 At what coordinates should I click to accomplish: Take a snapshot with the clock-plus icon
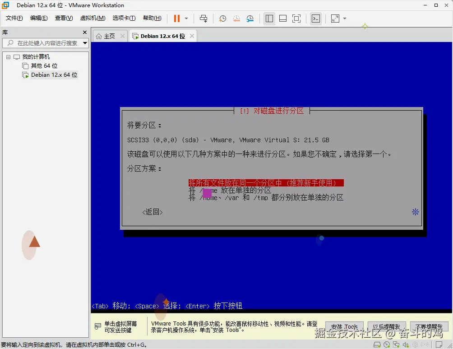(222, 19)
